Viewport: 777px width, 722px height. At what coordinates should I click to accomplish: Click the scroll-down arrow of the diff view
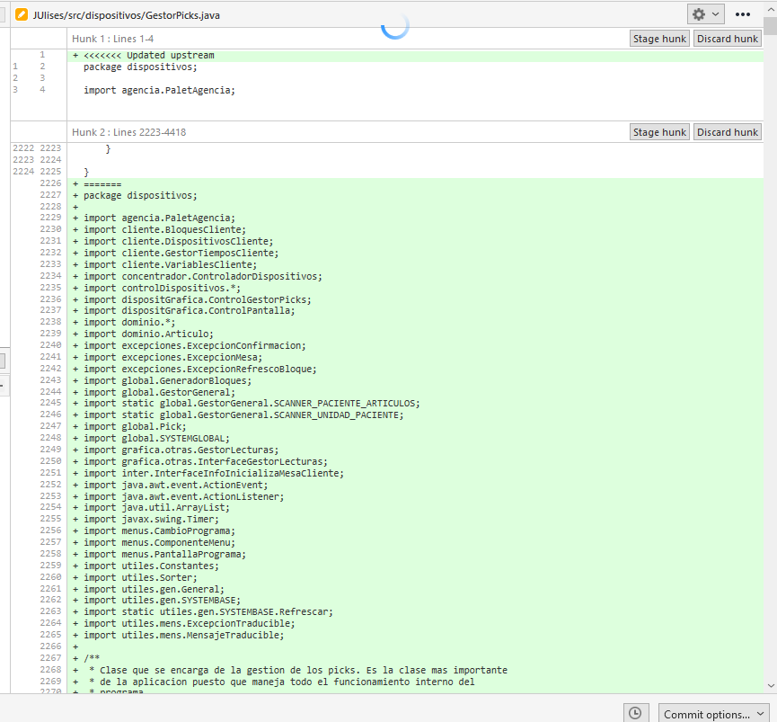771,686
